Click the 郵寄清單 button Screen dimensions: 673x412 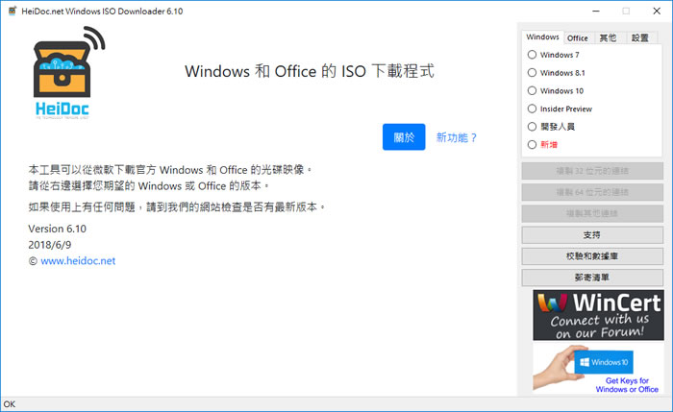pyautogui.click(x=592, y=278)
